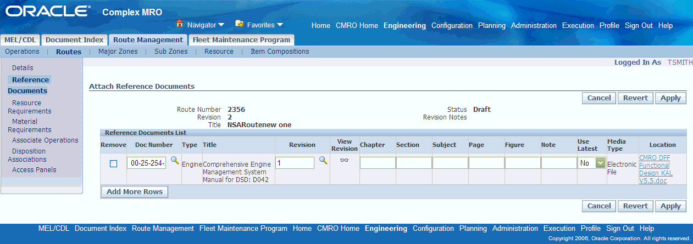The image size is (693, 244).
Task: Click Help in footer links
Action: 647,229
